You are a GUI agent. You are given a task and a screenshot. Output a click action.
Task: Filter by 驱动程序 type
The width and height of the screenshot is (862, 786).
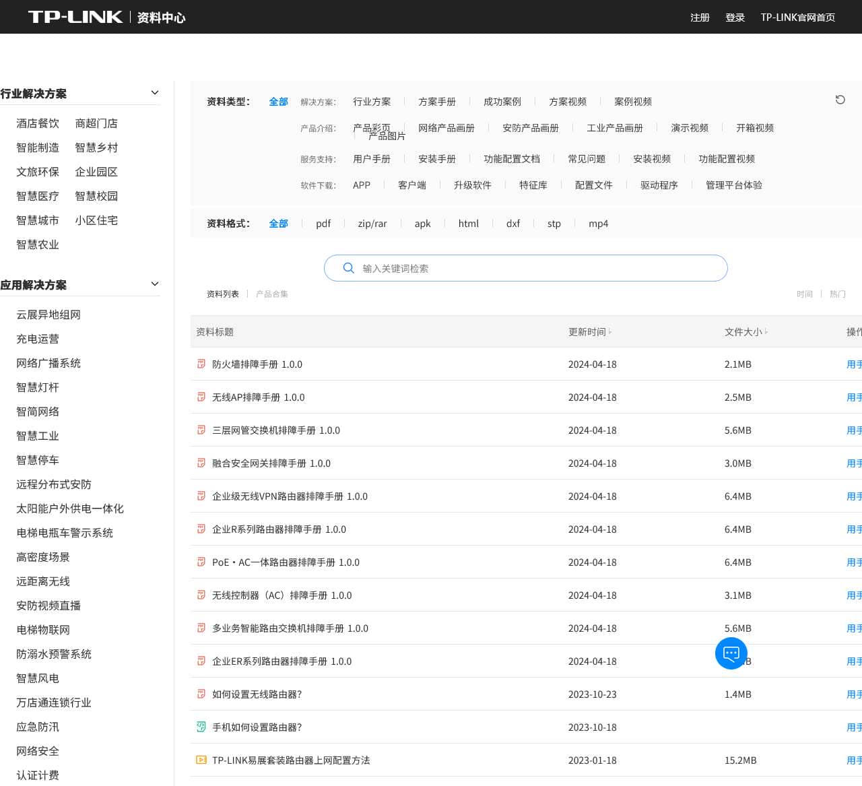coord(659,185)
